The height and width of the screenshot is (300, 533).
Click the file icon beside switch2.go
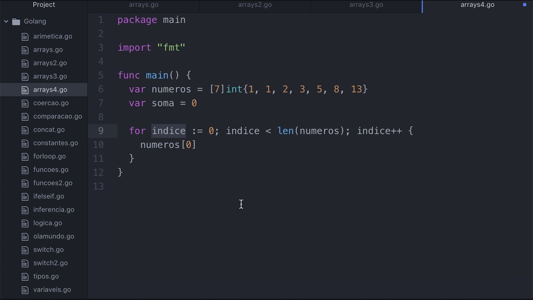(x=25, y=263)
